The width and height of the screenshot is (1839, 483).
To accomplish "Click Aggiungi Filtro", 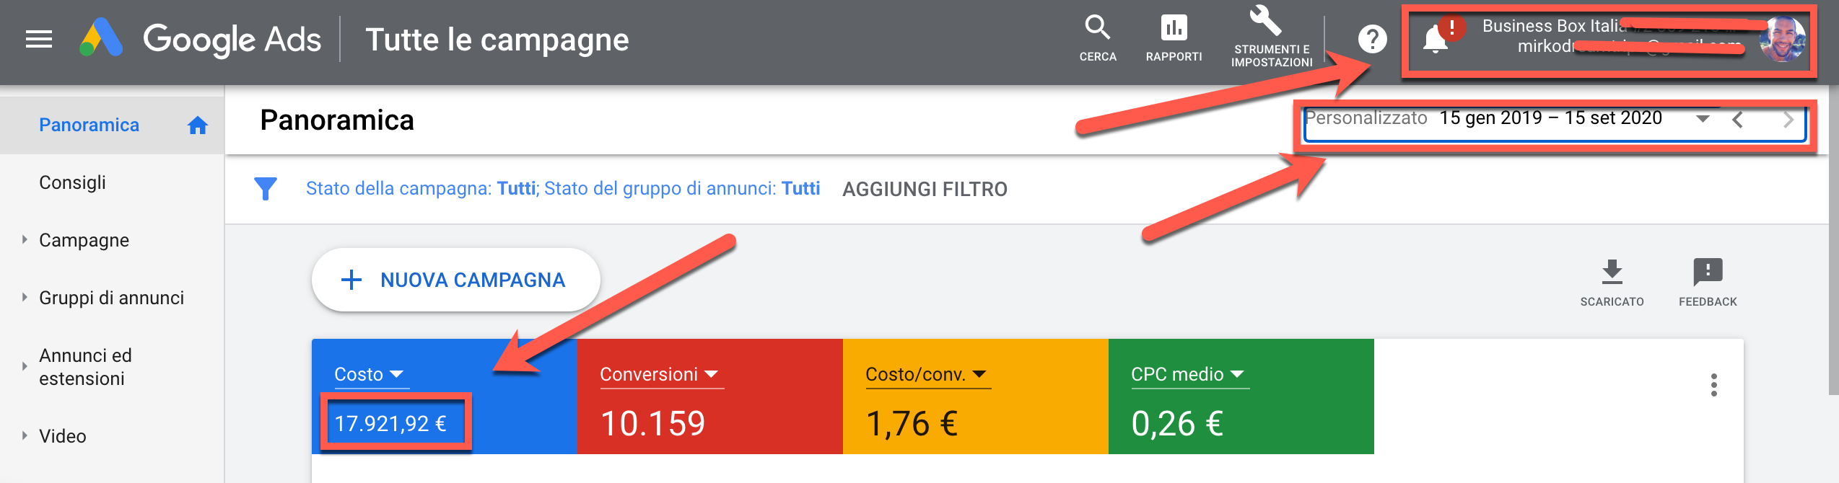I will (x=925, y=190).
